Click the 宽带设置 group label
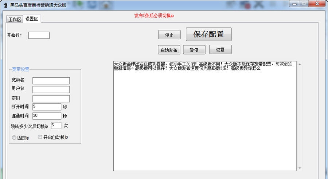Screen dimensions: 328x179 (x=20, y=69)
